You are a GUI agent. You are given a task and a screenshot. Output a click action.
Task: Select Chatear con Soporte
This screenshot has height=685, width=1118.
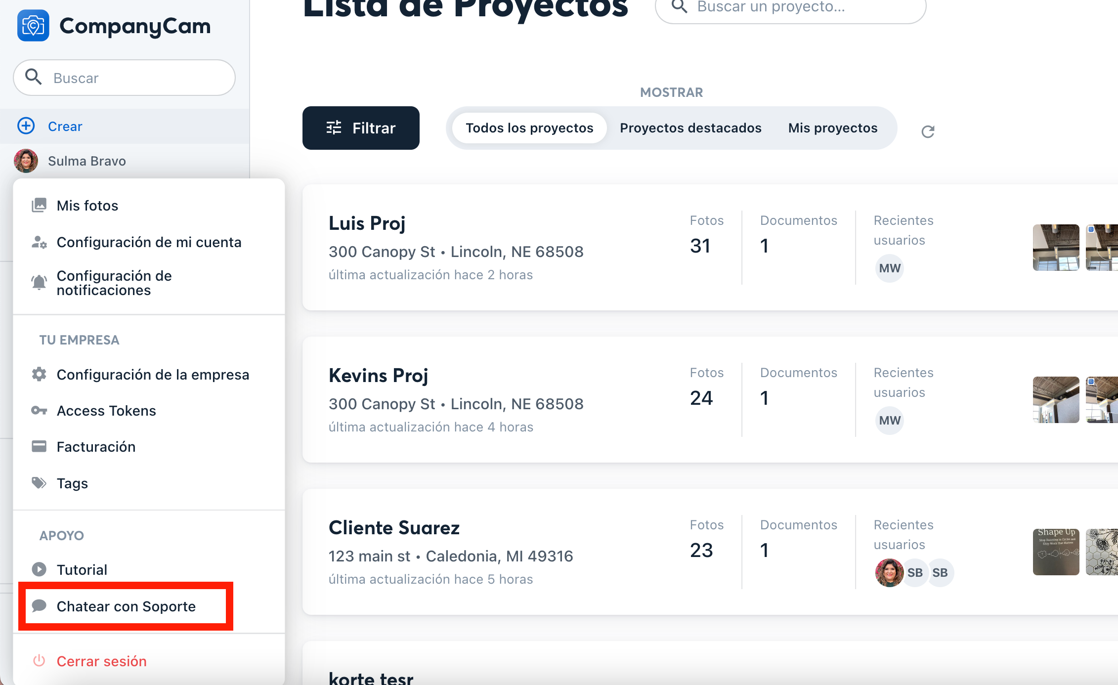pyautogui.click(x=126, y=606)
